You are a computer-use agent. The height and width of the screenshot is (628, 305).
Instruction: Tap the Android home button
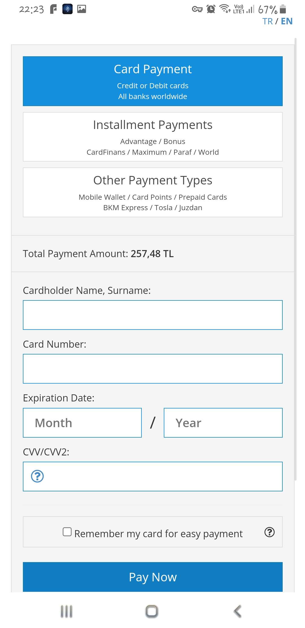tap(152, 611)
